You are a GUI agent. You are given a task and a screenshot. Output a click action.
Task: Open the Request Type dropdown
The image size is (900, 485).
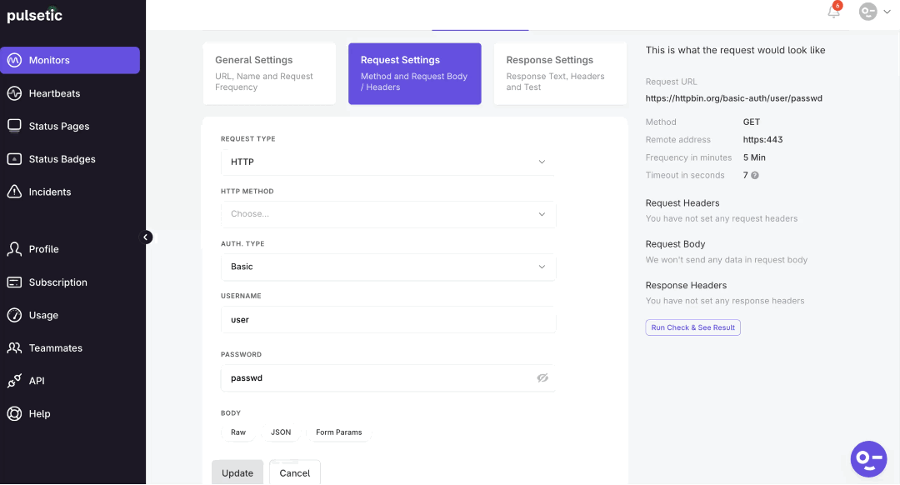tap(387, 162)
